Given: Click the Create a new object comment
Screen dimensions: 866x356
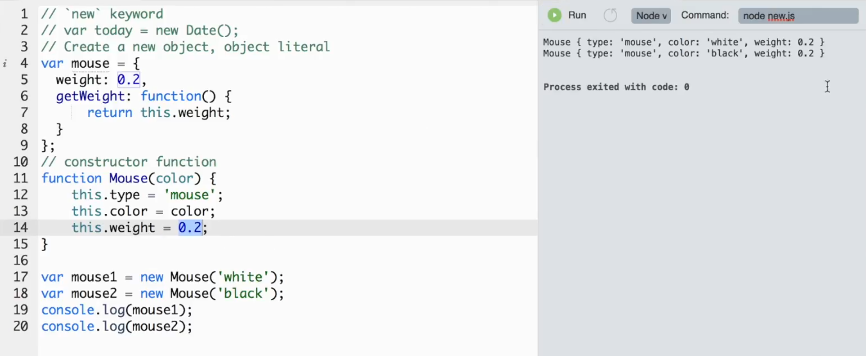Looking at the screenshot, I should tap(185, 47).
